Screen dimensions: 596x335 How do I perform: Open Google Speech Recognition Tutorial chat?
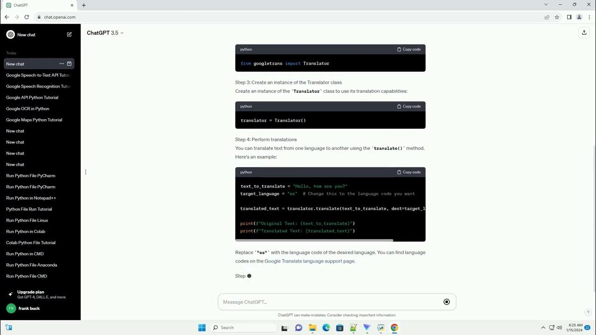(39, 86)
